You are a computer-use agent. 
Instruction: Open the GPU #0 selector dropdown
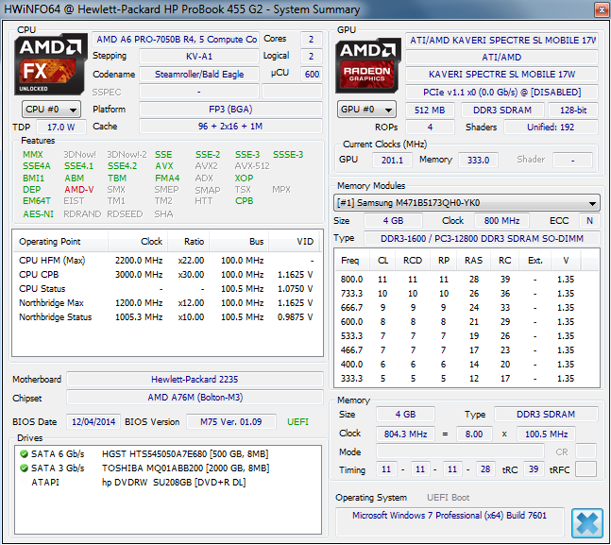click(x=366, y=110)
